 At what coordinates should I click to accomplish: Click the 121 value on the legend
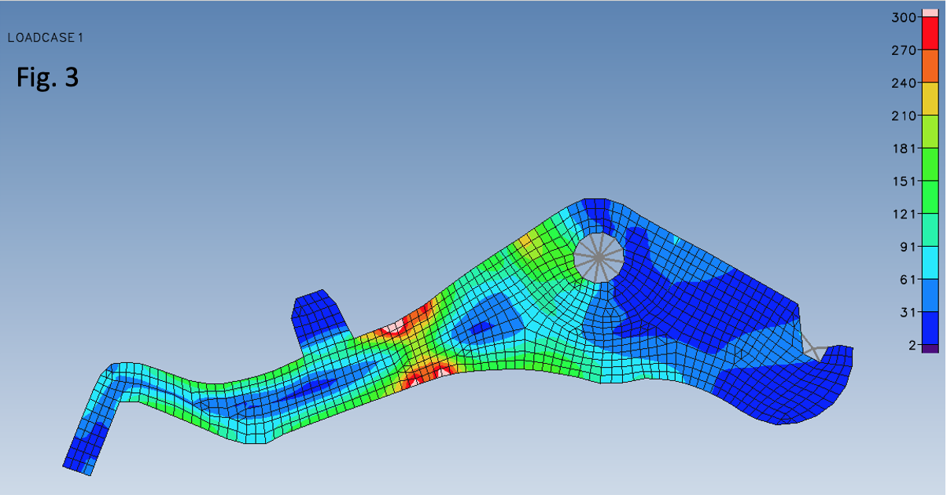(905, 214)
